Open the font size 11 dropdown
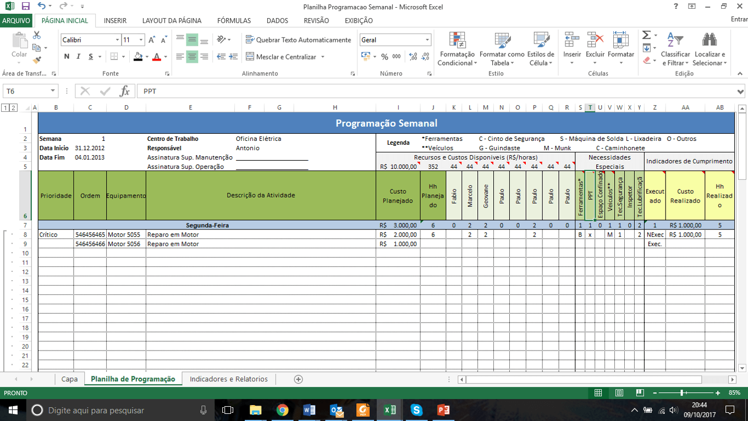 pyautogui.click(x=141, y=40)
